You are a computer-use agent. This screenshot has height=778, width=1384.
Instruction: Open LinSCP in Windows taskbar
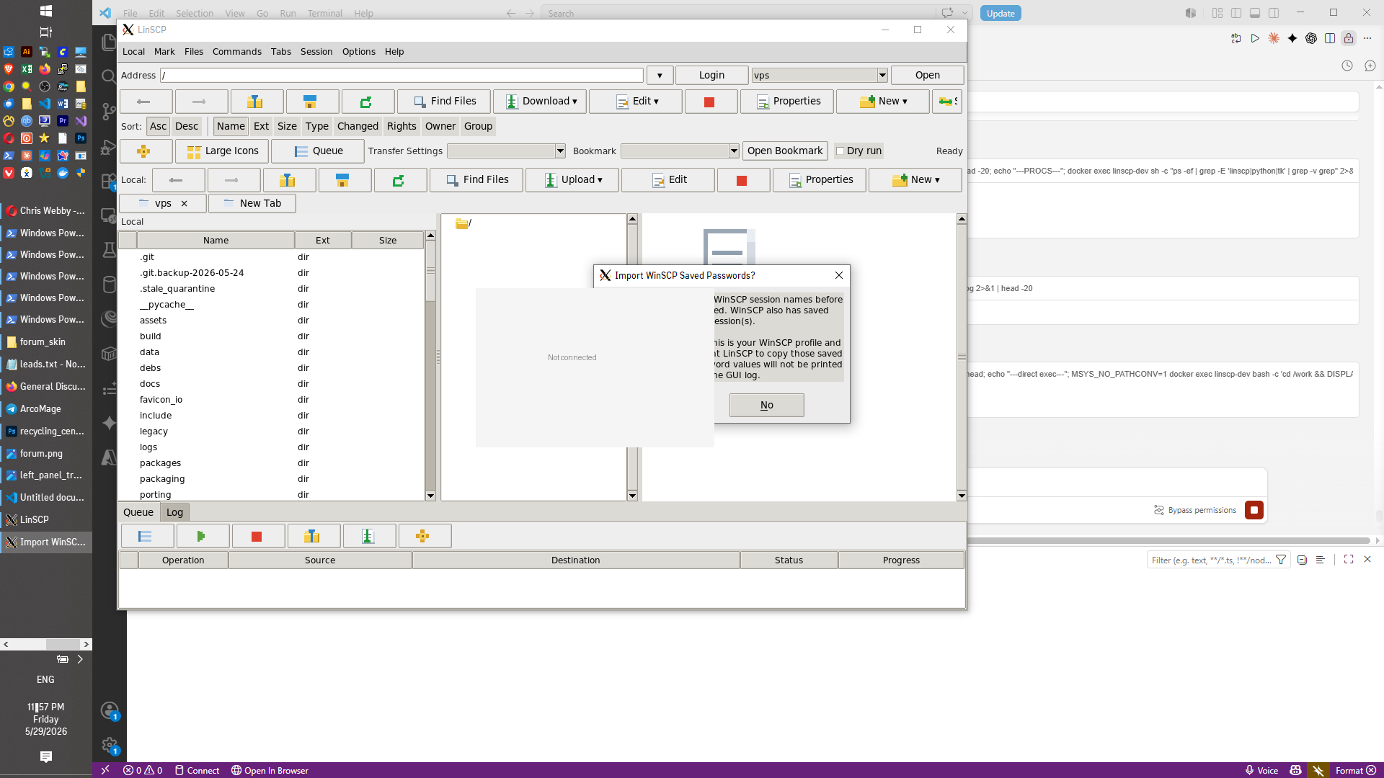(46, 520)
